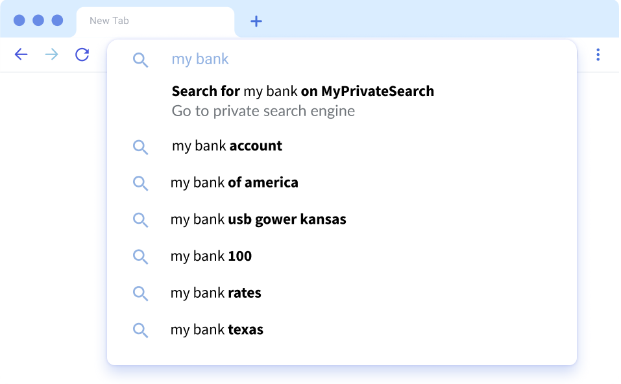Click the magnifier icon in the search bar
621x384 pixels.
(140, 60)
